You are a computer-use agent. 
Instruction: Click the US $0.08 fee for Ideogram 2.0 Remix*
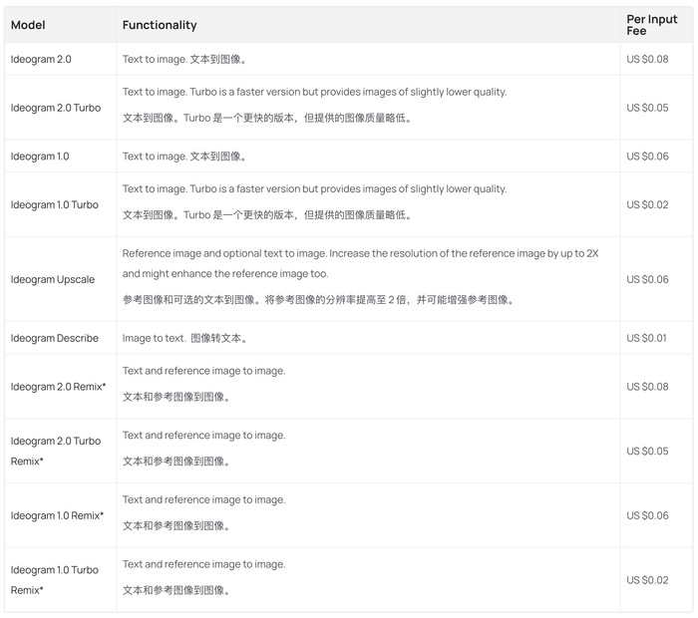647,387
